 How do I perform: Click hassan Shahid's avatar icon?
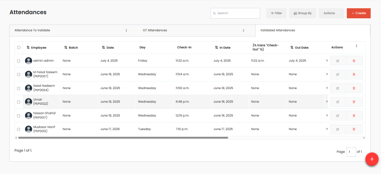pyautogui.click(x=28, y=116)
